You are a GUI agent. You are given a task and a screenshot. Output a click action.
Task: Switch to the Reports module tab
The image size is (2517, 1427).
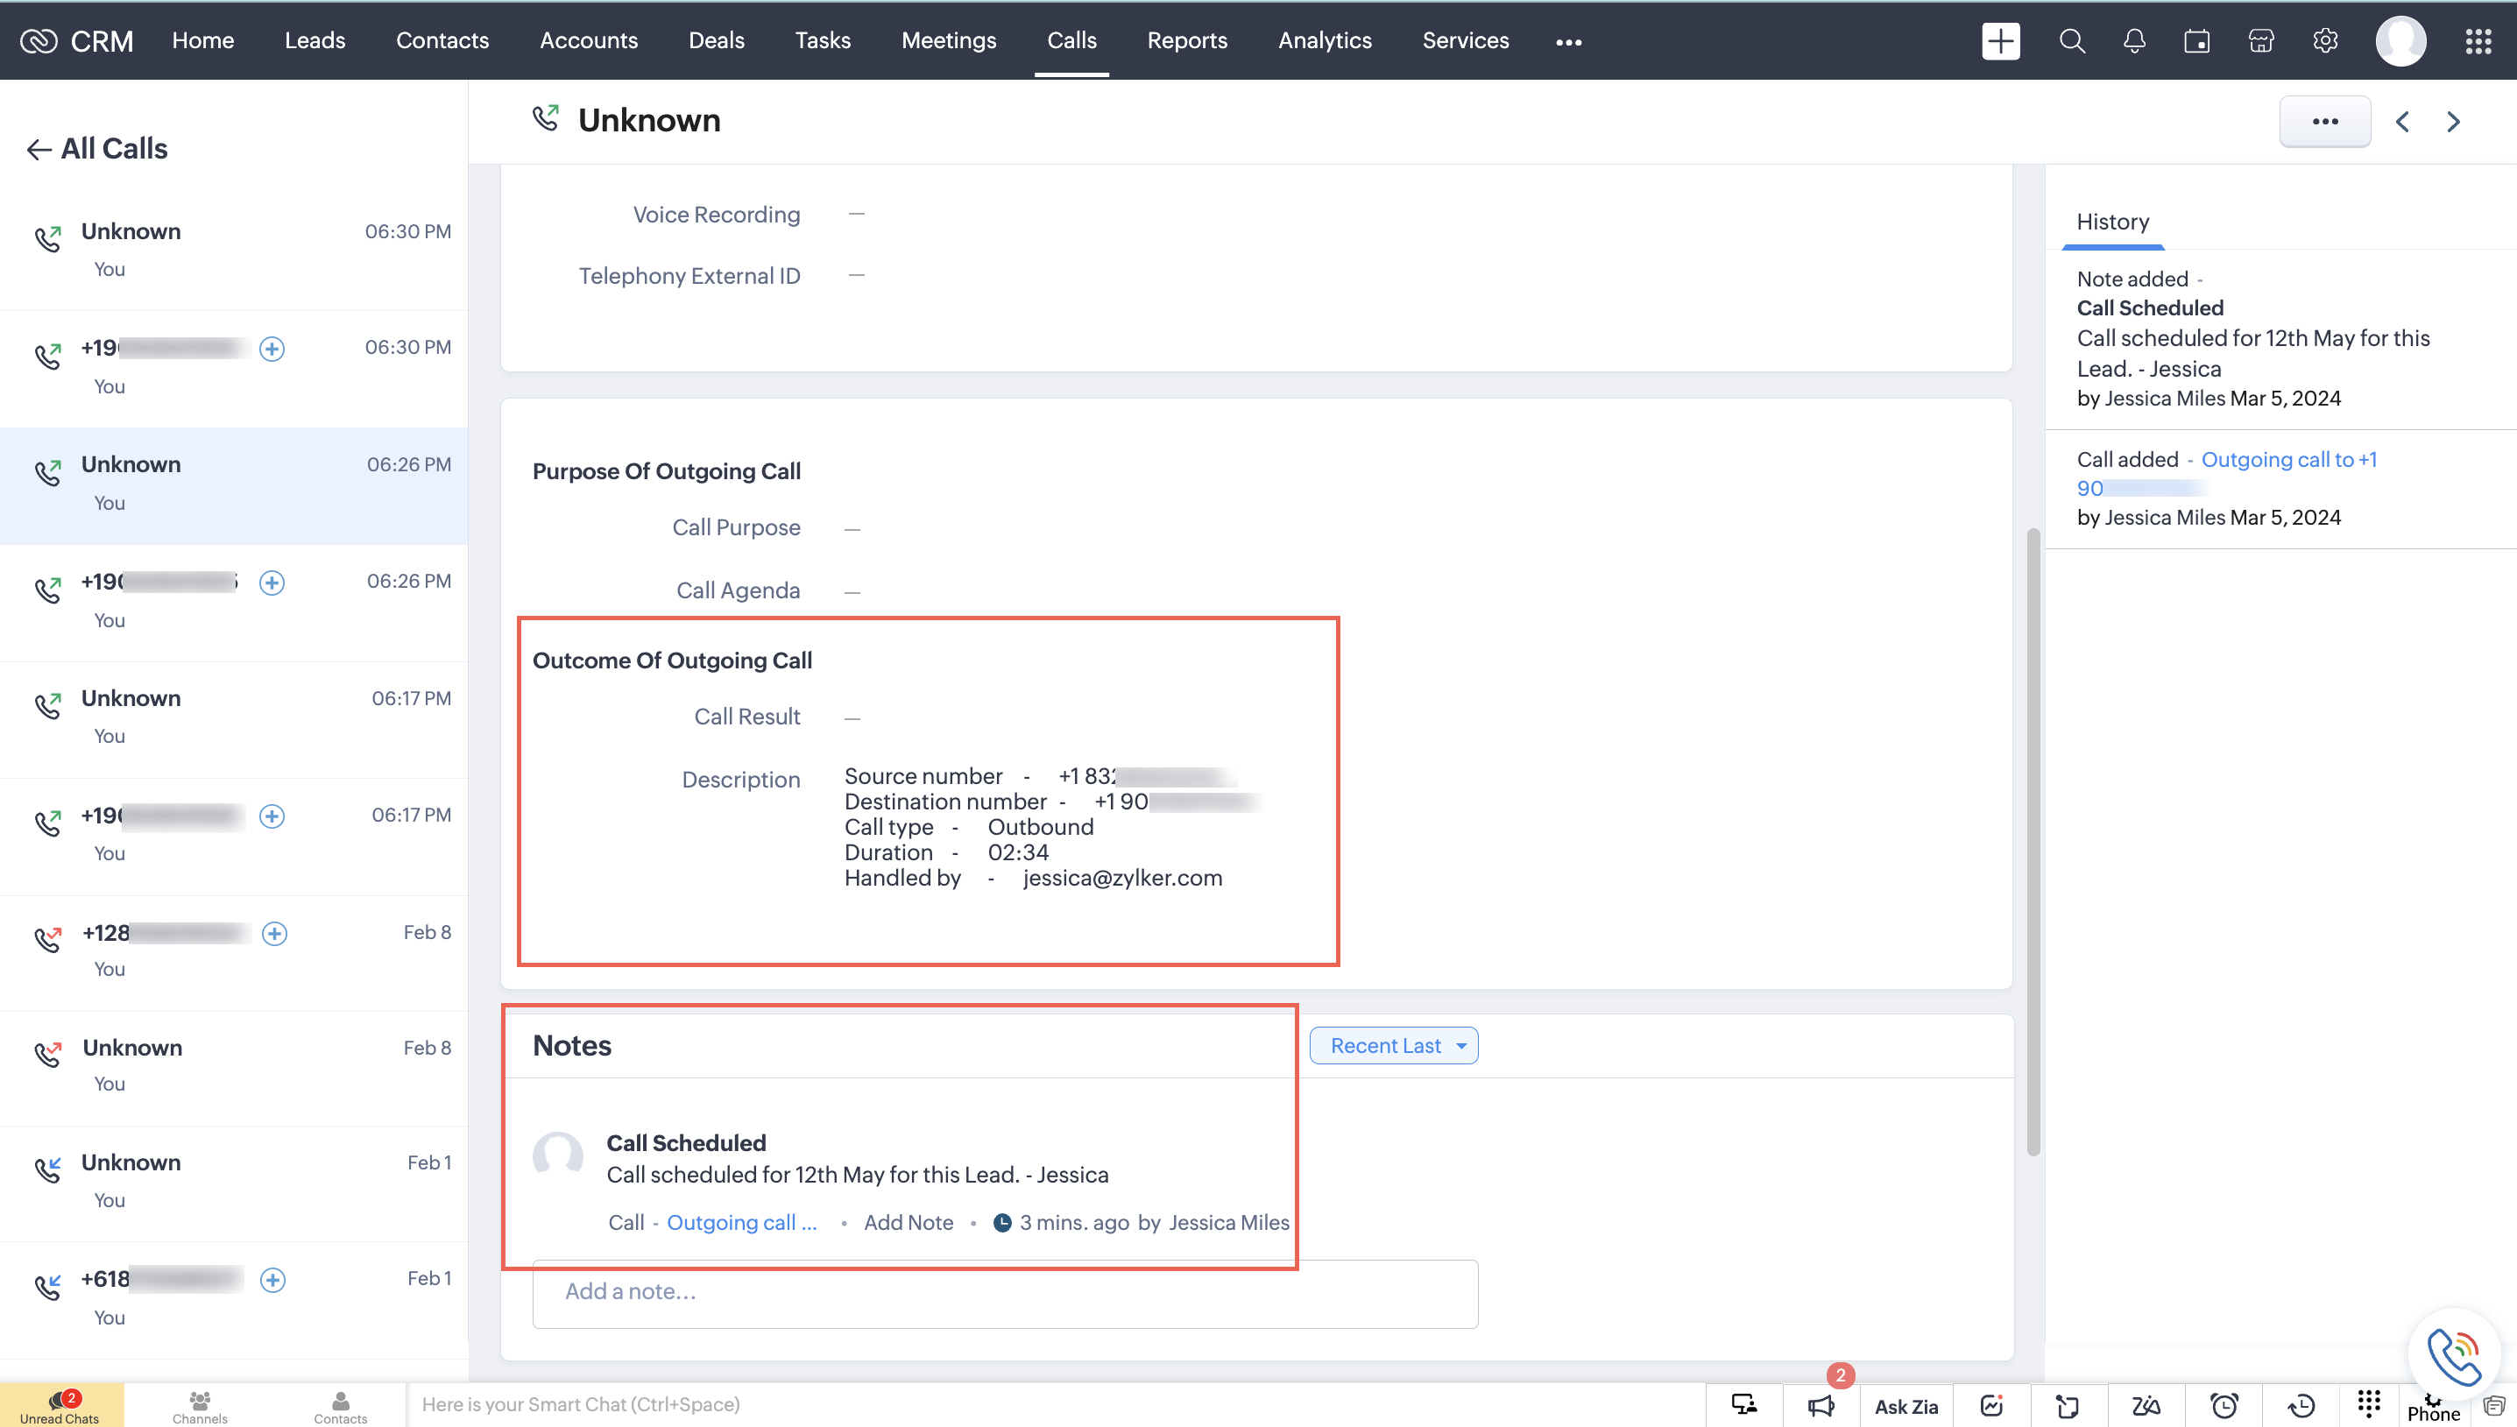tap(1187, 40)
